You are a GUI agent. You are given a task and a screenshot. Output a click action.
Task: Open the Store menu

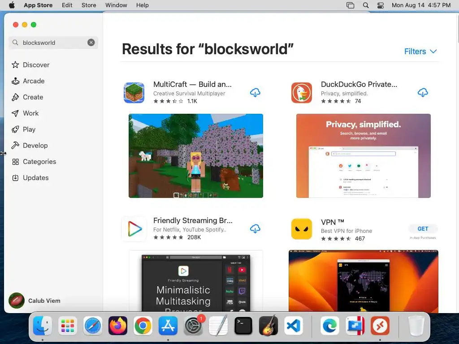pyautogui.click(x=89, y=5)
